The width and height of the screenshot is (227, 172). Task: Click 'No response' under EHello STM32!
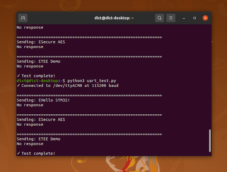(x=30, y=105)
